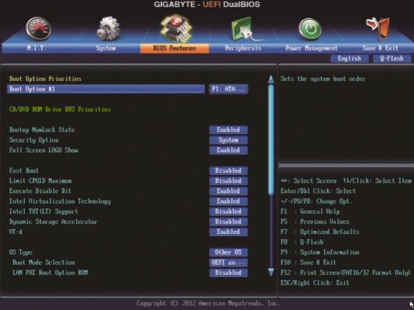Select the VT-d label
The width and height of the screenshot is (414, 310).
click(16, 232)
